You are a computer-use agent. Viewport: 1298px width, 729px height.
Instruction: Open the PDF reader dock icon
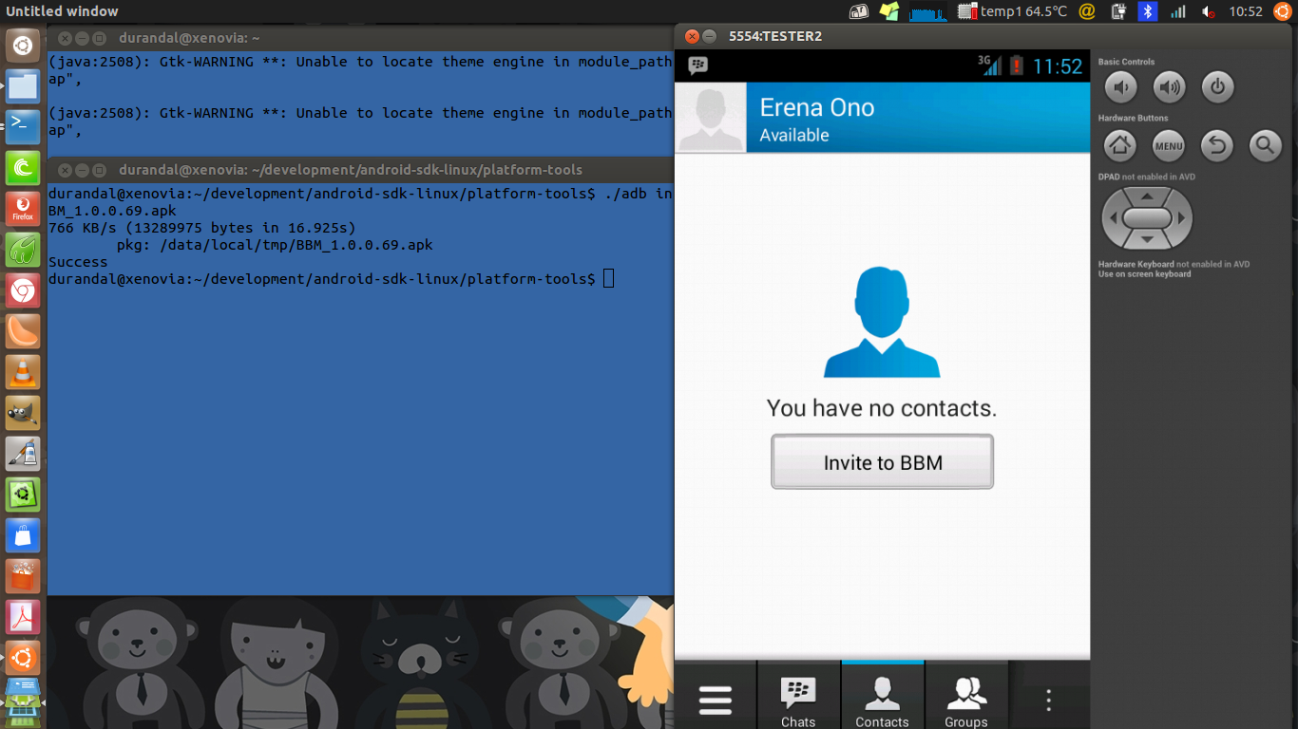pos(24,617)
